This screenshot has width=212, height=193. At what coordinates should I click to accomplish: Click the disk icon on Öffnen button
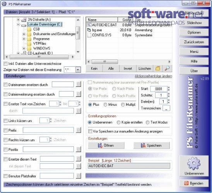(x=100, y=146)
